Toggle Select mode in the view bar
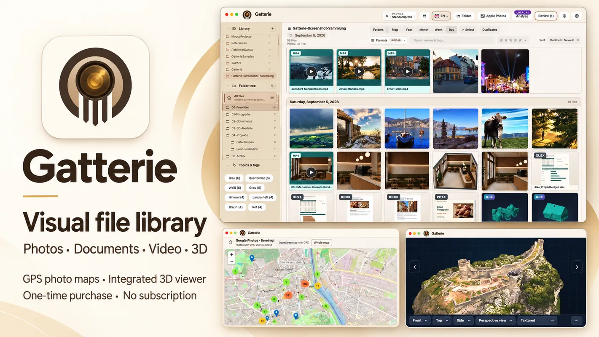 (x=467, y=29)
